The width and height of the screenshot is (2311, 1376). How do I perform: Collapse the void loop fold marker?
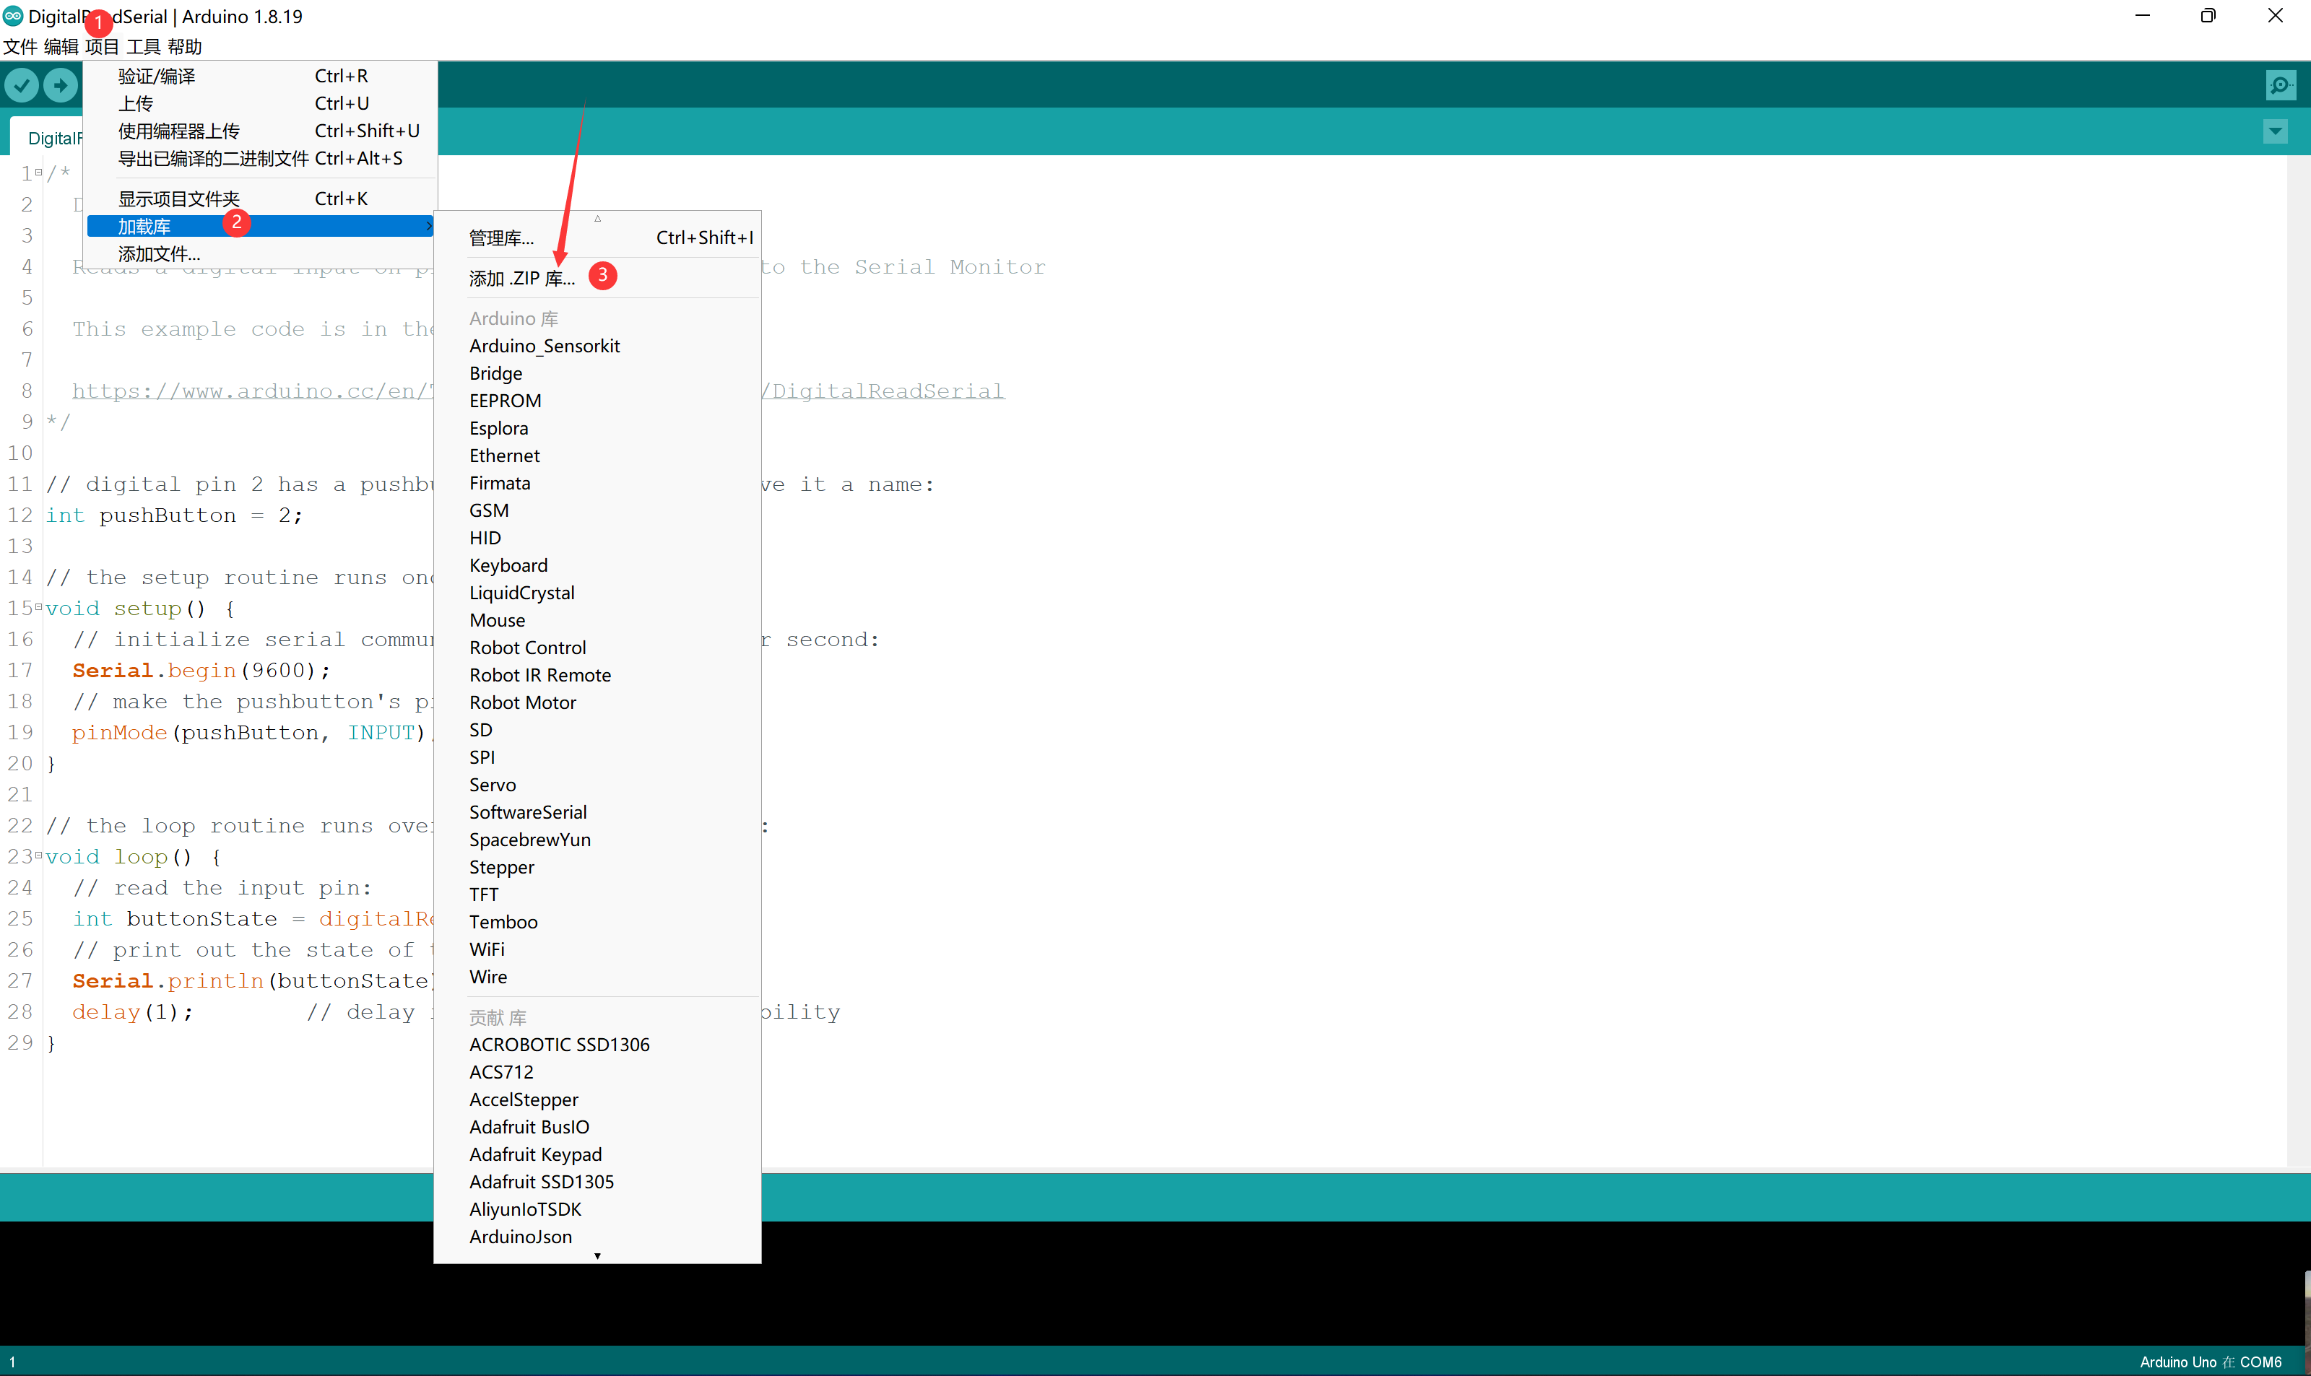(x=38, y=855)
